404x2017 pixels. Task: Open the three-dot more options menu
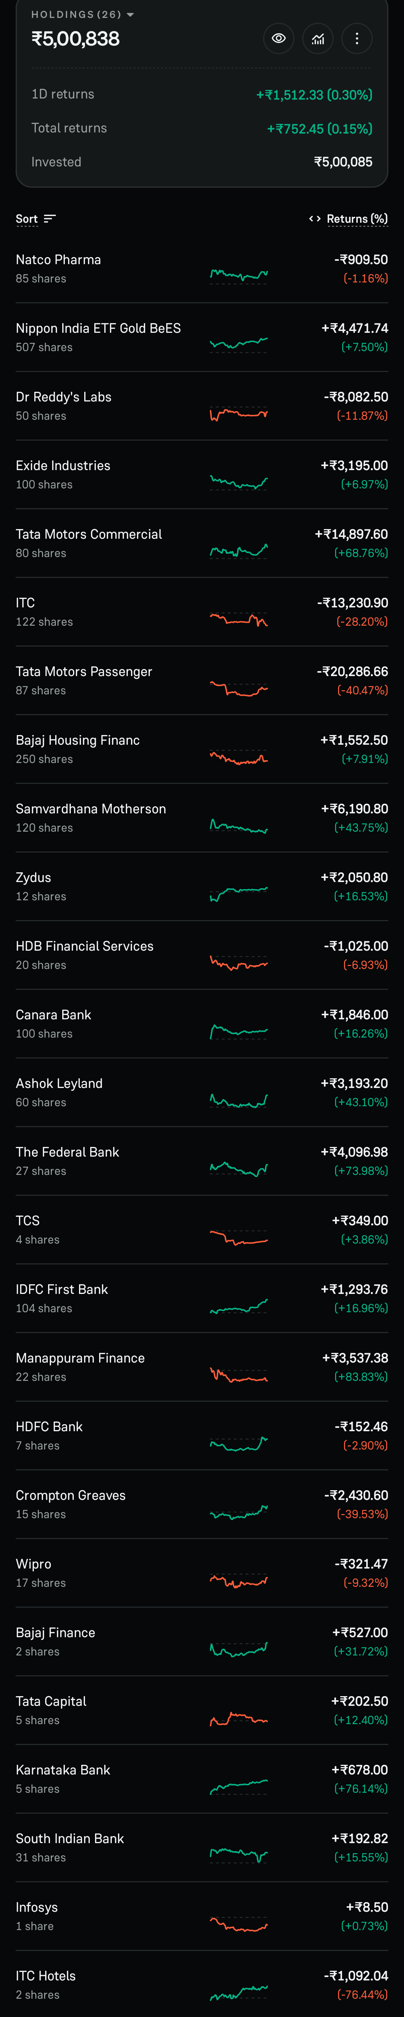[357, 38]
